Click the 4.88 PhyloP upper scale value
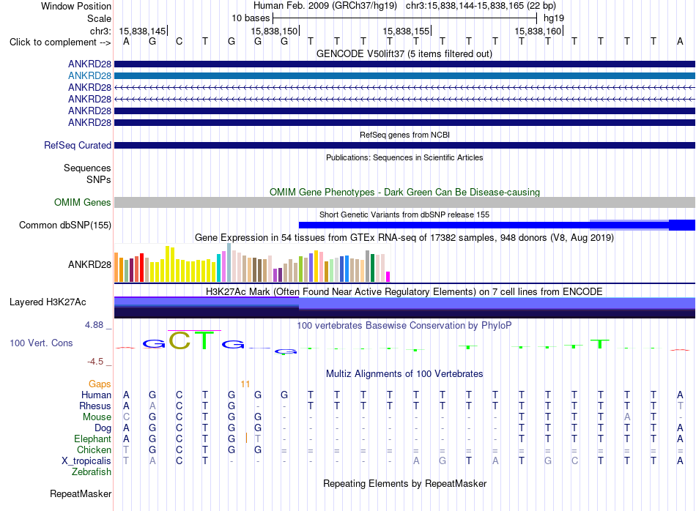 point(94,325)
